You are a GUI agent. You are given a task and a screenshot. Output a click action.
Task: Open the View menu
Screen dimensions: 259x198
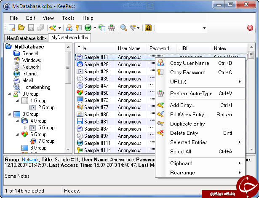pos(48,18)
